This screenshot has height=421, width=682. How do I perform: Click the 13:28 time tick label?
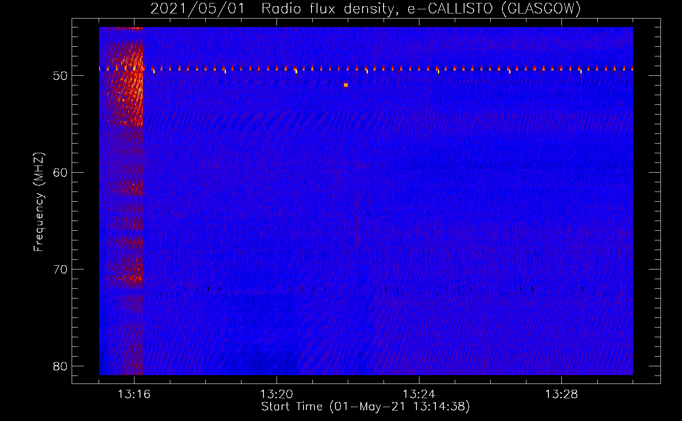click(x=561, y=394)
